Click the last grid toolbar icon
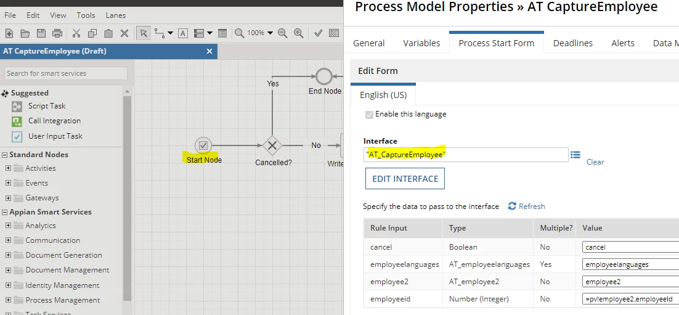 pyautogui.click(x=334, y=33)
